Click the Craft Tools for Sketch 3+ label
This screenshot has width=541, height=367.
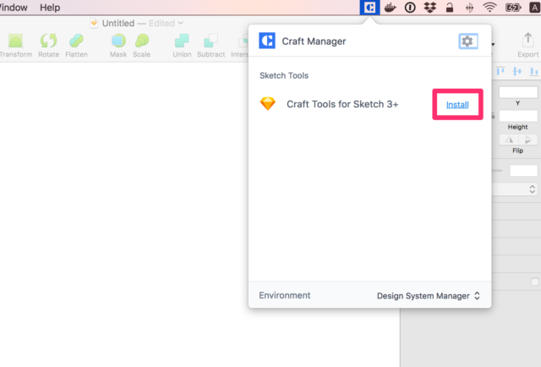342,104
